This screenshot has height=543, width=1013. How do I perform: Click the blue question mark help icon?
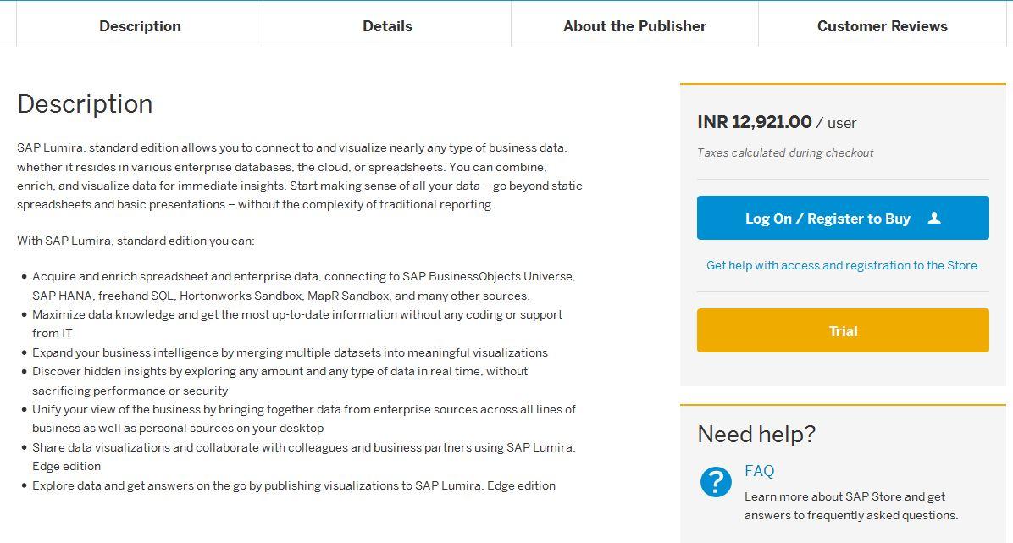[x=716, y=482]
